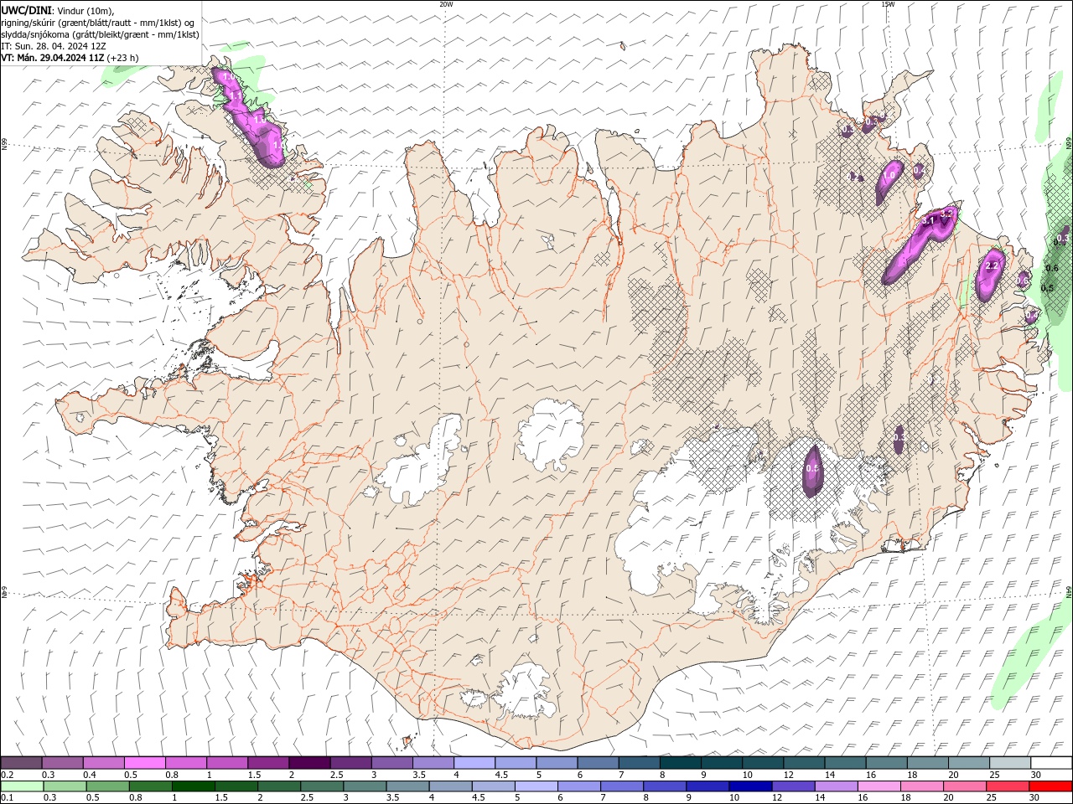Pick the dark plum 0.2 swatch, top legend row

coord(21,762)
